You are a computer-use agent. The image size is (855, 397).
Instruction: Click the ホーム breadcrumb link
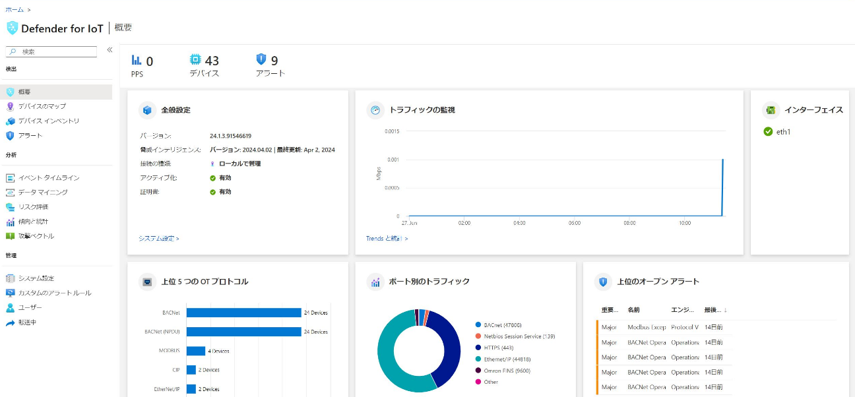[15, 9]
